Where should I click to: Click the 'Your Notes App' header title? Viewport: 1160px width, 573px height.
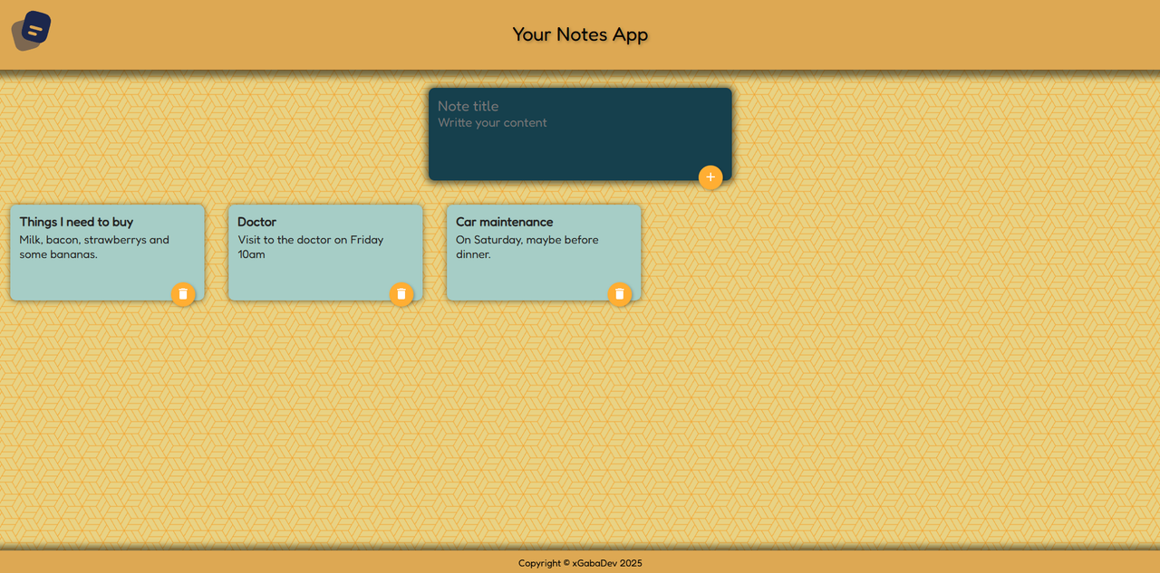tap(580, 34)
